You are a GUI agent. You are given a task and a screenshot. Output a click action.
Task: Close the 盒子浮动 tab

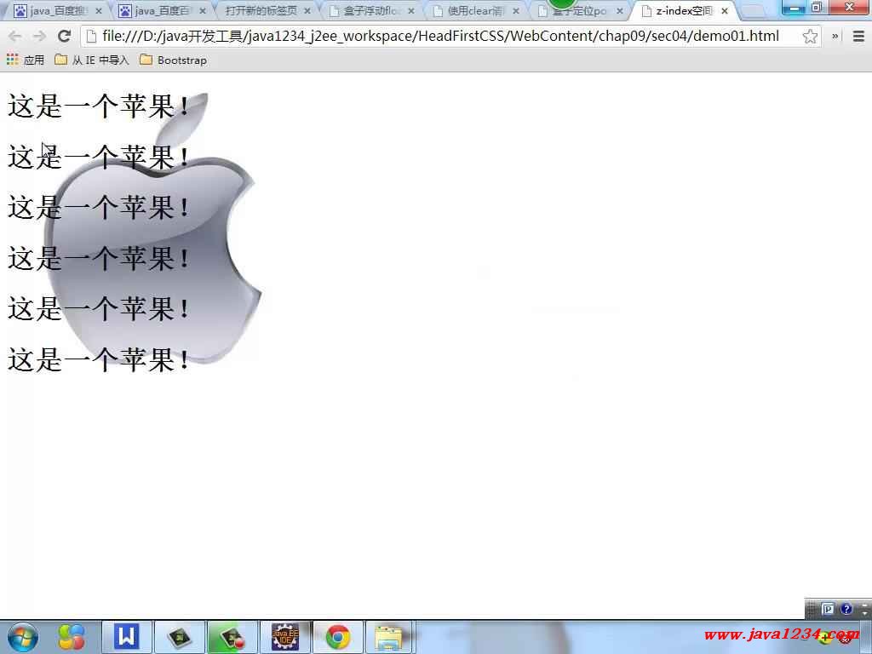[x=411, y=11]
